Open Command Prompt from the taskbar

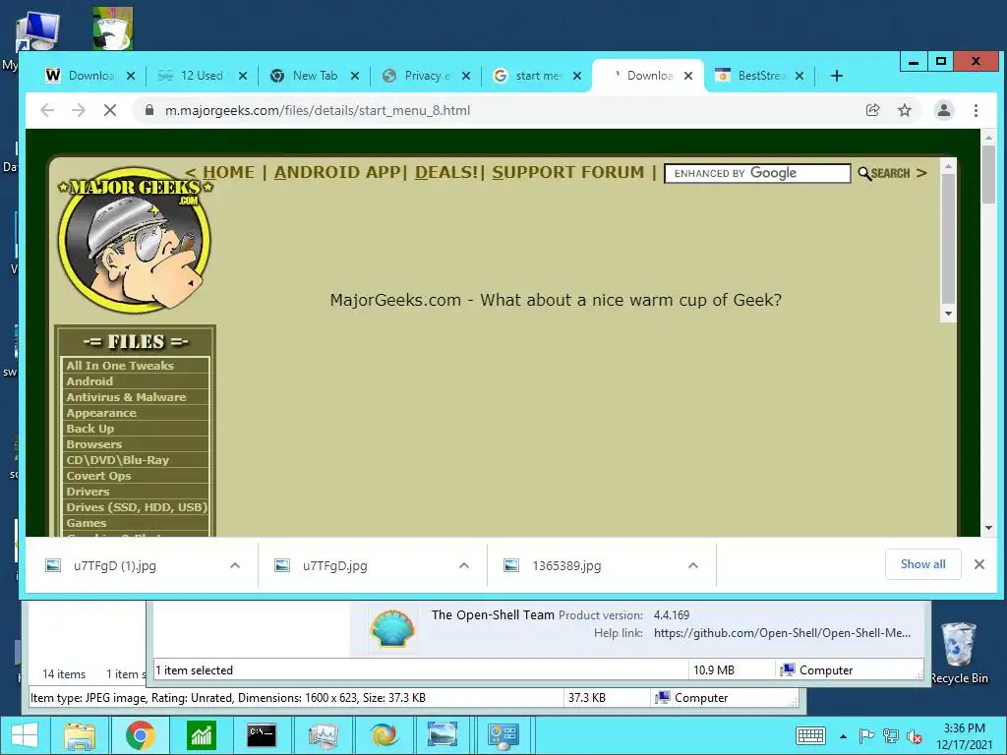pyautogui.click(x=262, y=735)
